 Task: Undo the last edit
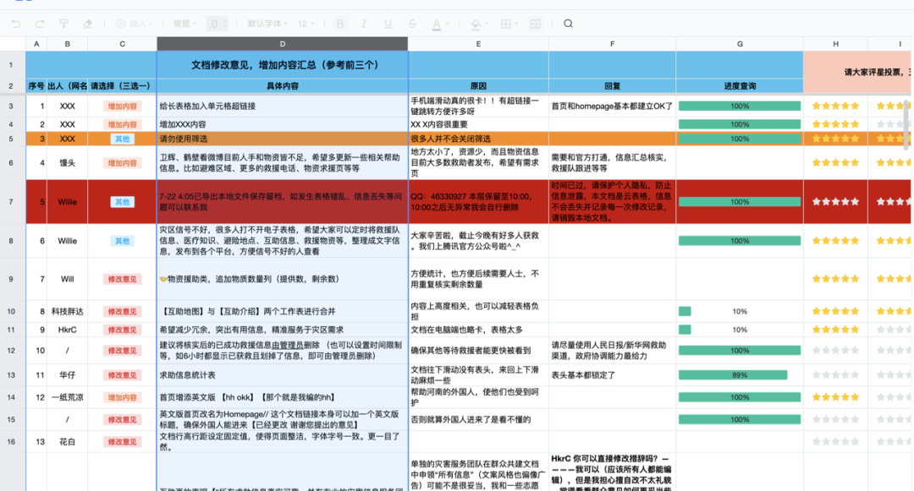click(x=16, y=24)
